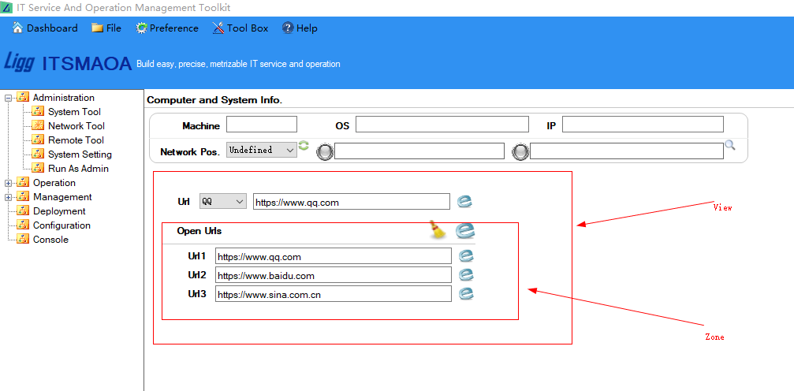Click the System Setting node icon

[x=38, y=154]
